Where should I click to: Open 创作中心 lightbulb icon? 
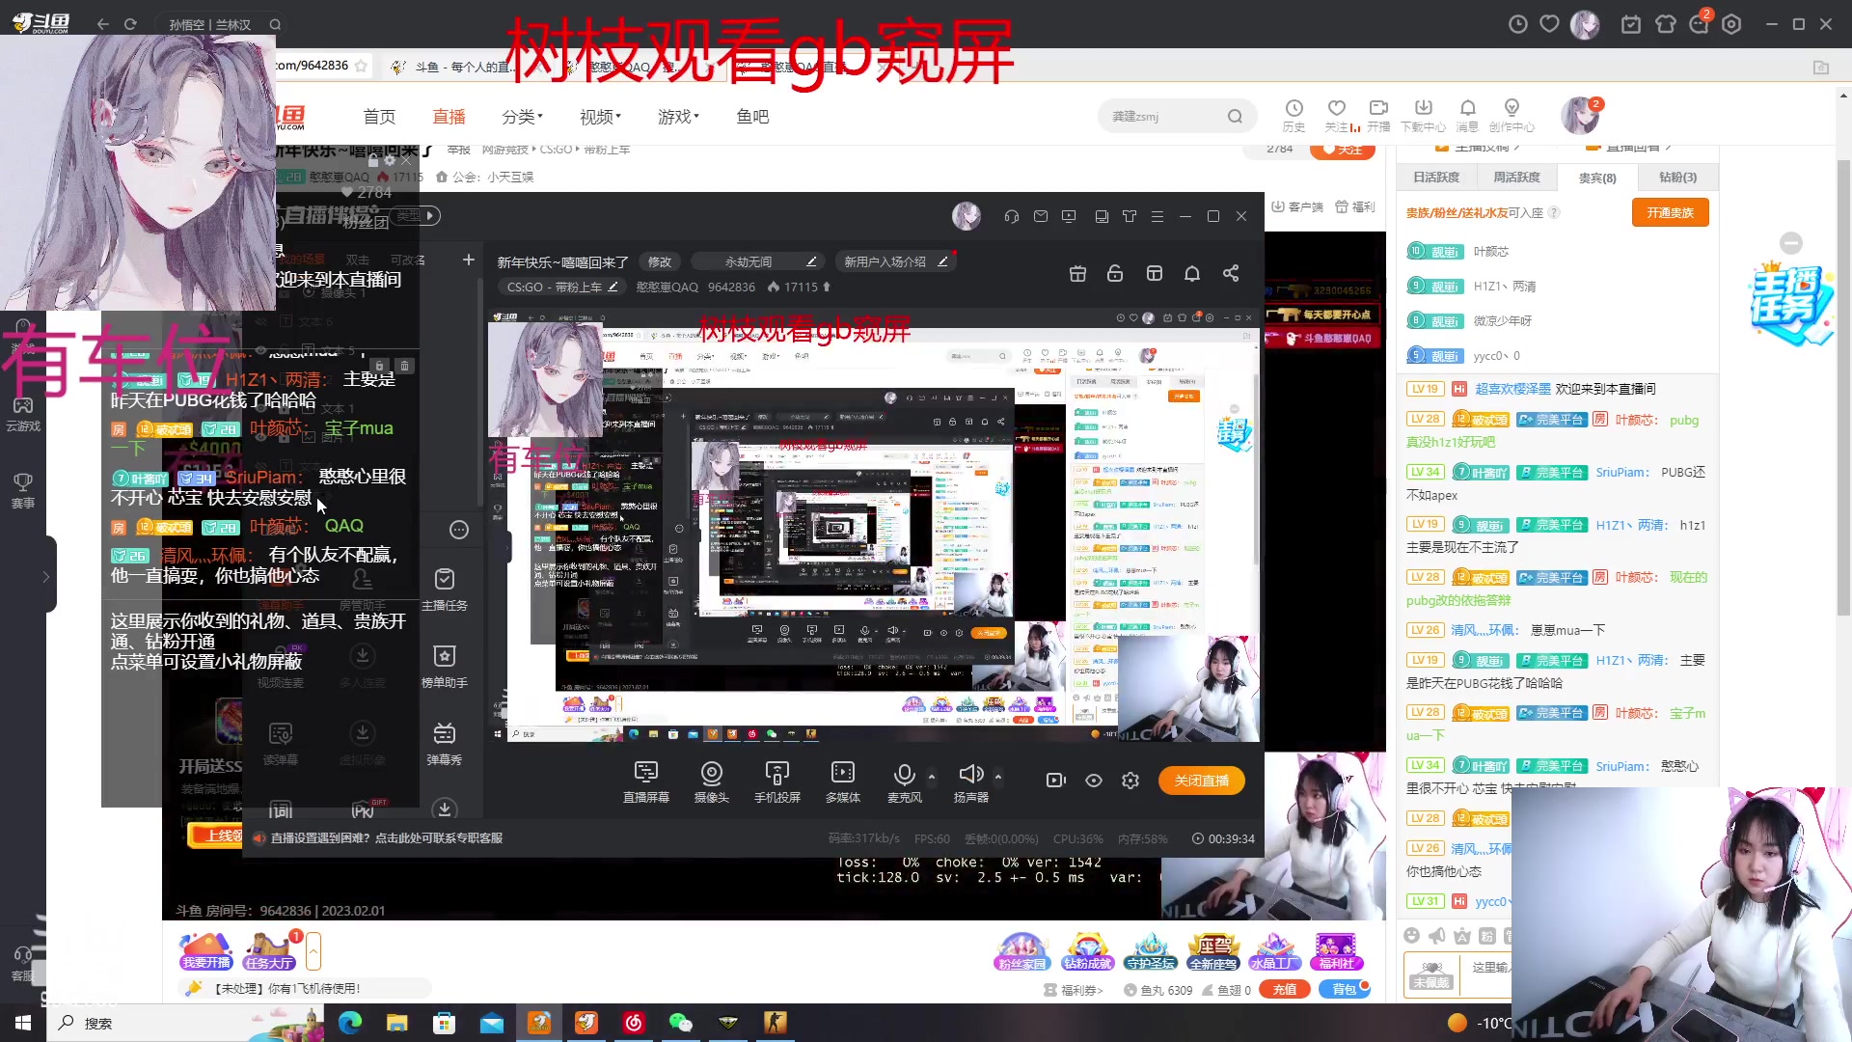tap(1512, 115)
